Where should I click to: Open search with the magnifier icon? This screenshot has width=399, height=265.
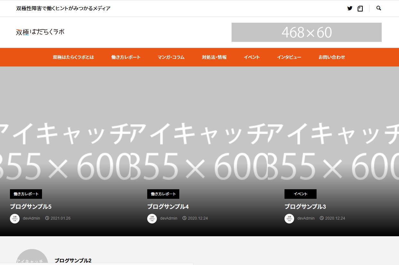click(378, 8)
